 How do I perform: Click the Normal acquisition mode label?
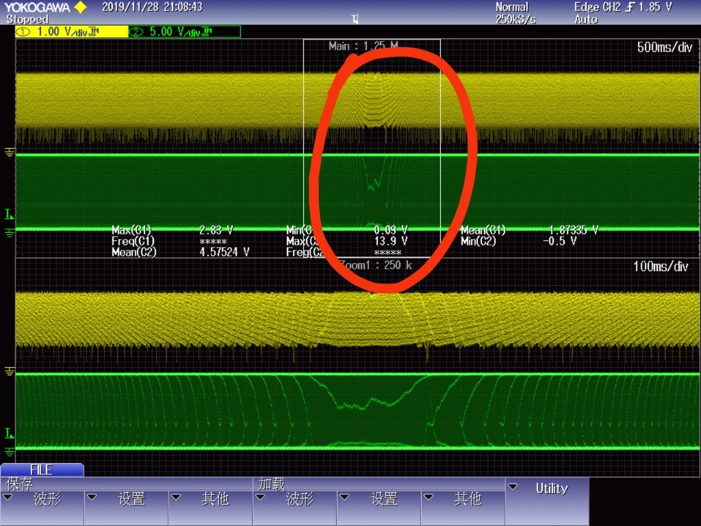pos(512,7)
